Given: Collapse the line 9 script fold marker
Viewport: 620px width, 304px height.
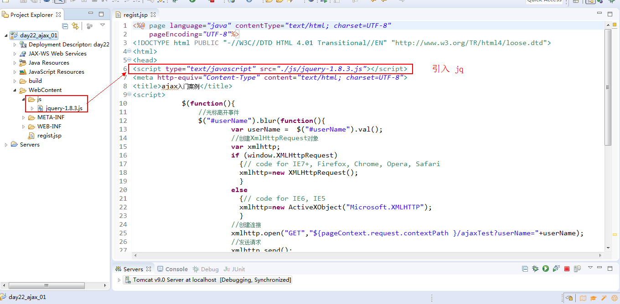Looking at the screenshot, I should coord(129,95).
